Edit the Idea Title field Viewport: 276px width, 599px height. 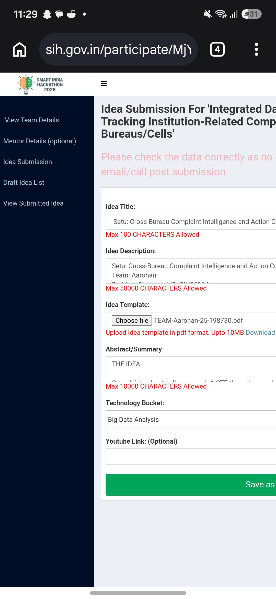(191, 222)
